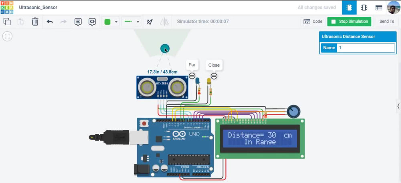Click the Send To button
Image resolution: width=401 pixels, height=183 pixels.
point(387,22)
